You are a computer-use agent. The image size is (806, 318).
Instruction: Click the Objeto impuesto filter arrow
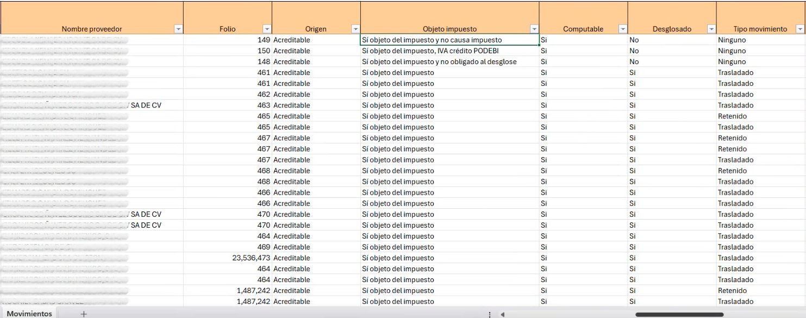[x=534, y=29]
